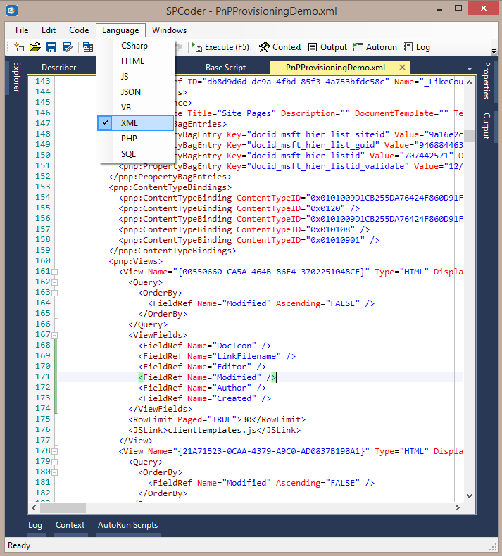
Task: Switch to the Describer tab
Action: pos(59,68)
